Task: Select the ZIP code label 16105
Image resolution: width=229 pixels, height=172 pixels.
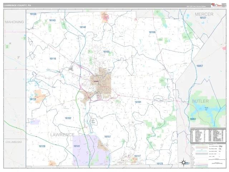Action: pyautogui.click(x=106, y=52)
